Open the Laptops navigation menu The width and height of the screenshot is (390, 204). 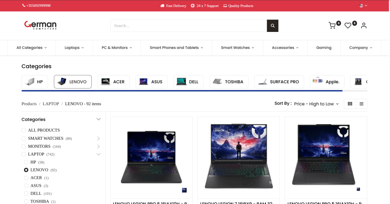point(74,48)
